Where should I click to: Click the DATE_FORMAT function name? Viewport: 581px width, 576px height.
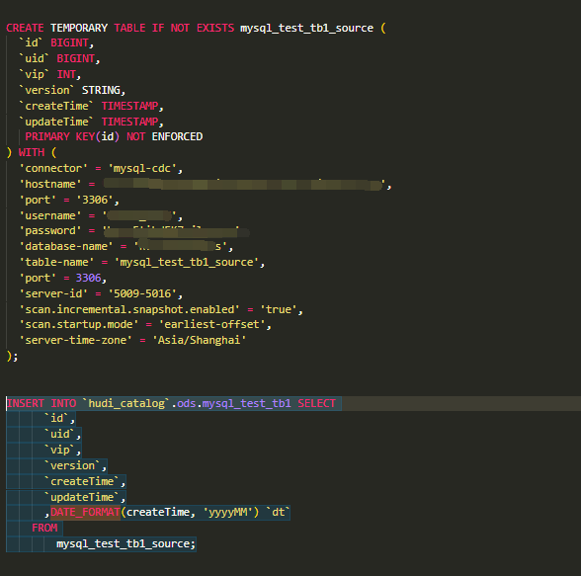pyautogui.click(x=85, y=513)
